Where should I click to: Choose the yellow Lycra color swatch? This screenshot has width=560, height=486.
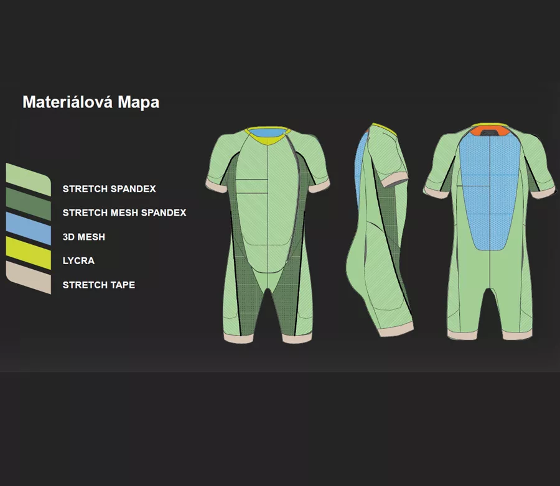[x=28, y=254]
